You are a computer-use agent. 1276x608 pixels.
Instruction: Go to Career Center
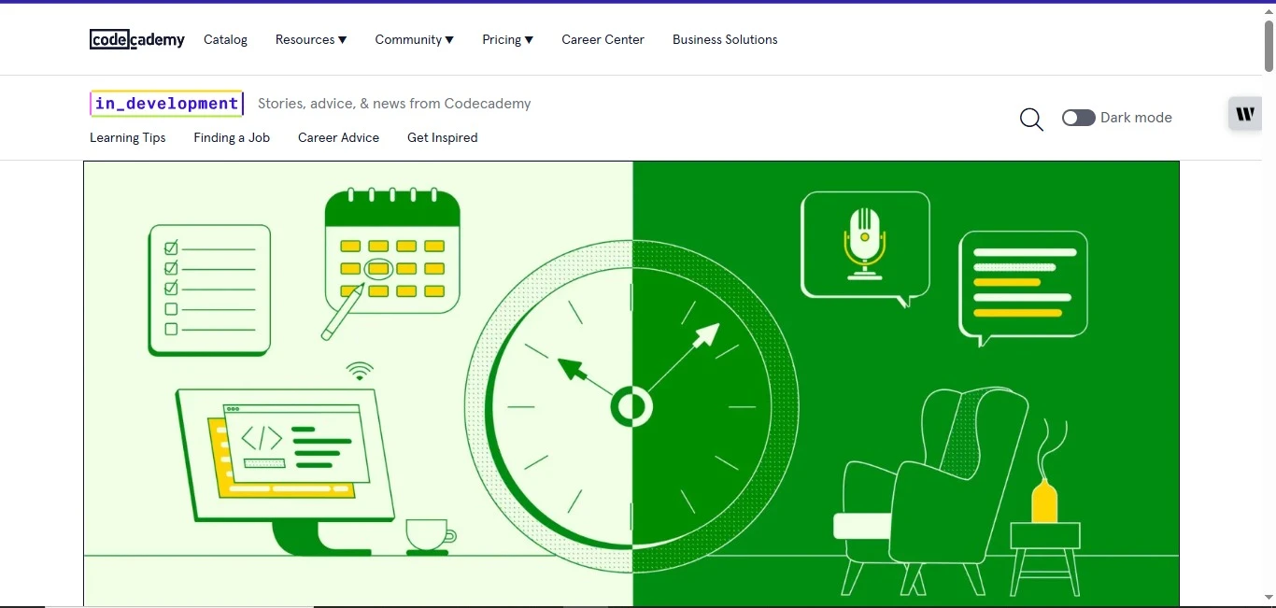point(603,39)
